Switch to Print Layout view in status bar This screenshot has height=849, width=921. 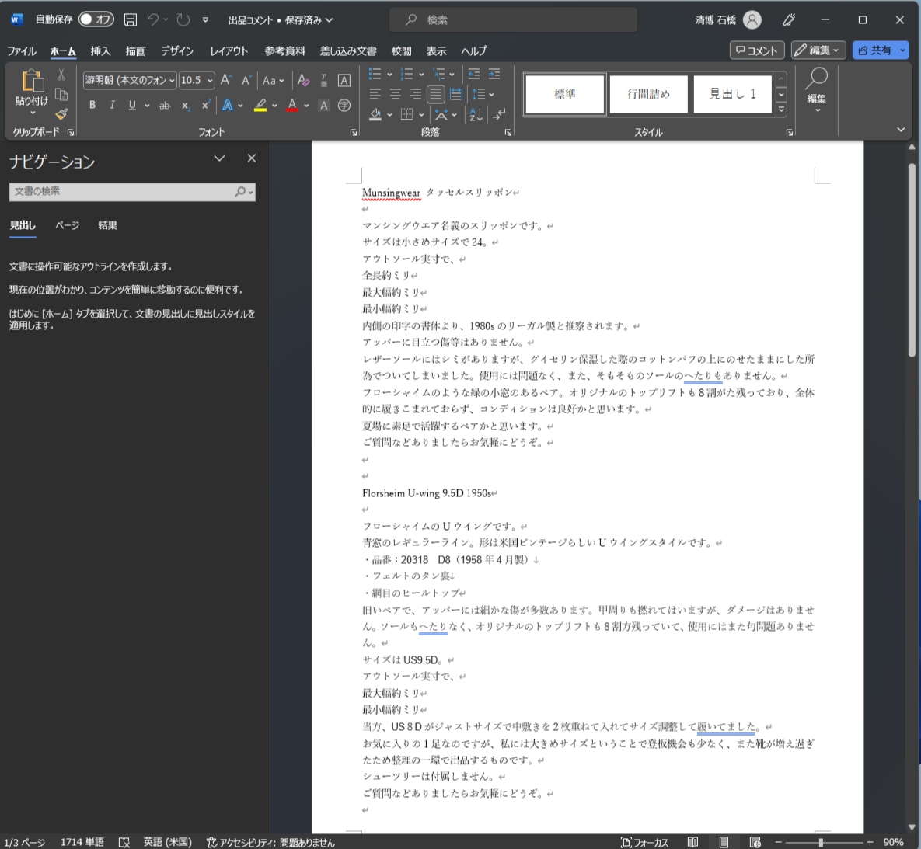tap(724, 843)
